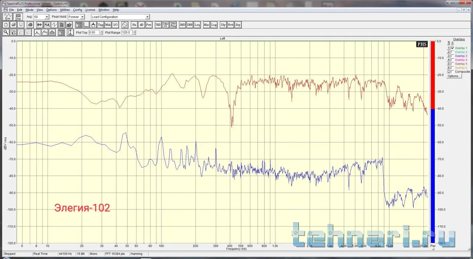This screenshot has width=473, height=259.
Task: Enable the Composite overlay checkbox
Action: point(453,72)
